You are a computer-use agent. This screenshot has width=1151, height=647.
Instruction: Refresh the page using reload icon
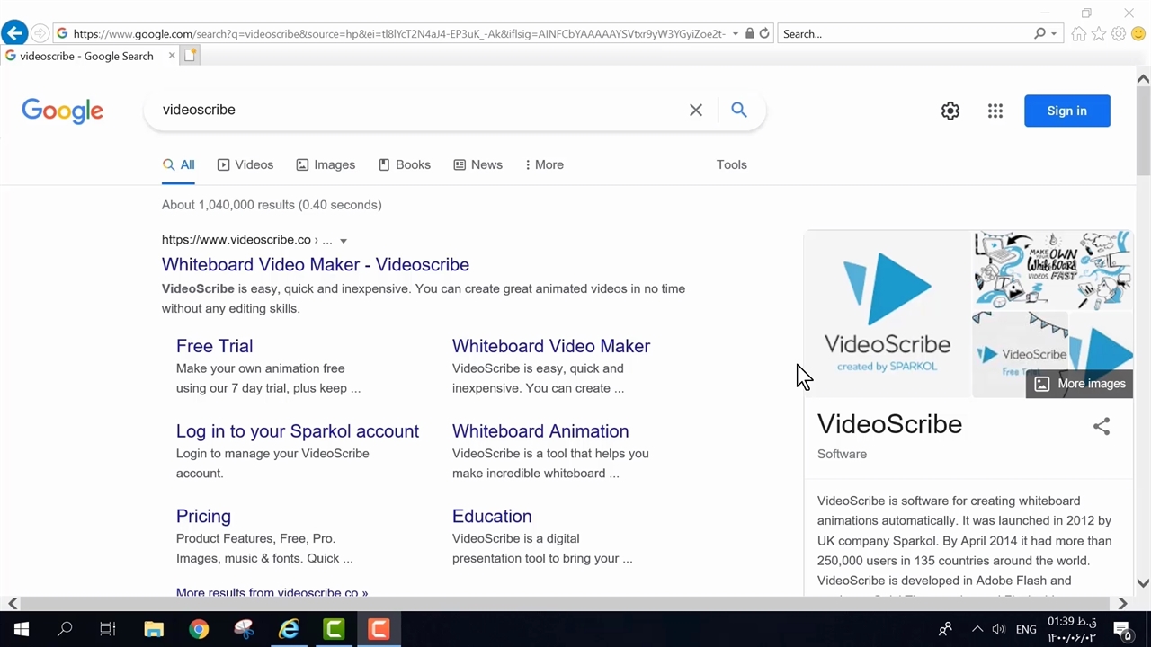(x=764, y=34)
